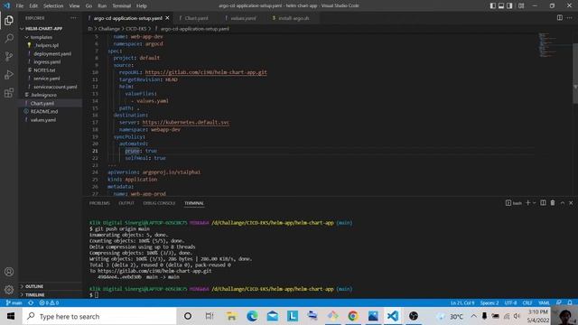This screenshot has height=325, width=578.
Task: Open deployment.yaml in explorer
Action: (x=52, y=53)
